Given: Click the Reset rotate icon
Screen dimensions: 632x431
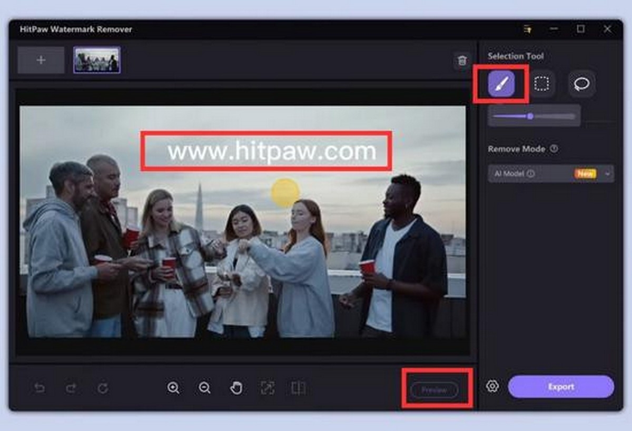Looking at the screenshot, I should (103, 389).
